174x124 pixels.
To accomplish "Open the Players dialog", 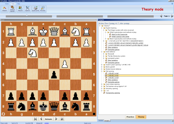I will [20, 9].
